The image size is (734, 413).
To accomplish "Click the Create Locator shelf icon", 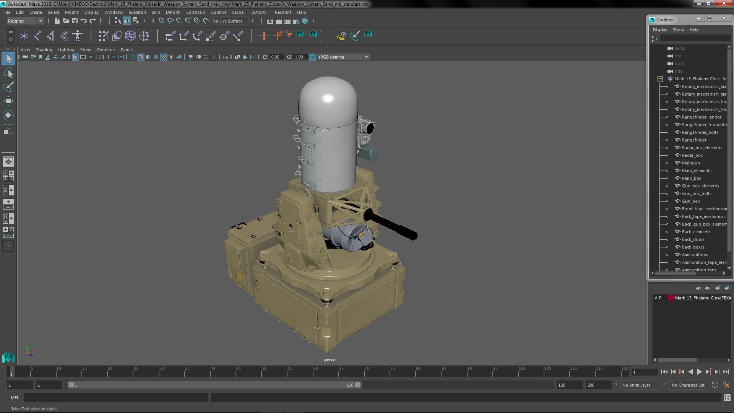I will 24,36.
